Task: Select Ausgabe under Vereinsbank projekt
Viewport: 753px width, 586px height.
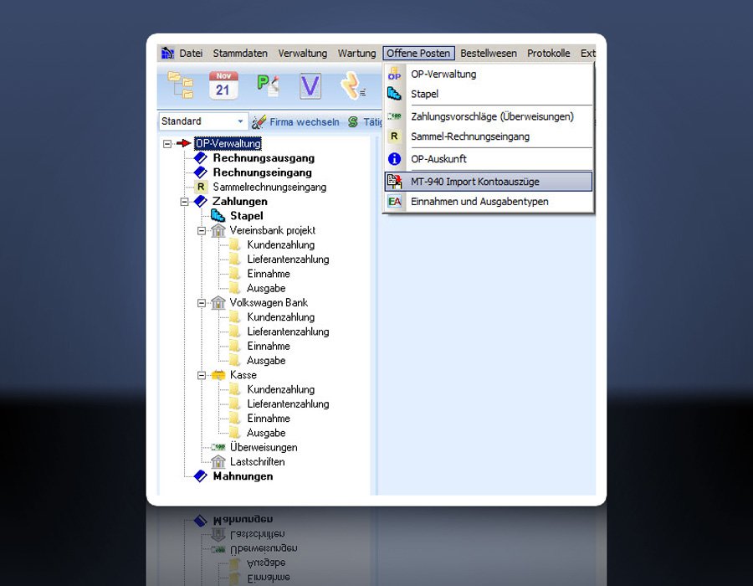Action: click(266, 288)
